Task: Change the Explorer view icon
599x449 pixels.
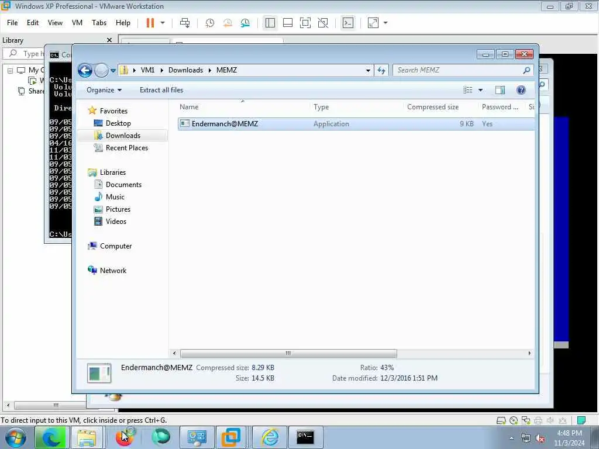Action: [x=468, y=90]
